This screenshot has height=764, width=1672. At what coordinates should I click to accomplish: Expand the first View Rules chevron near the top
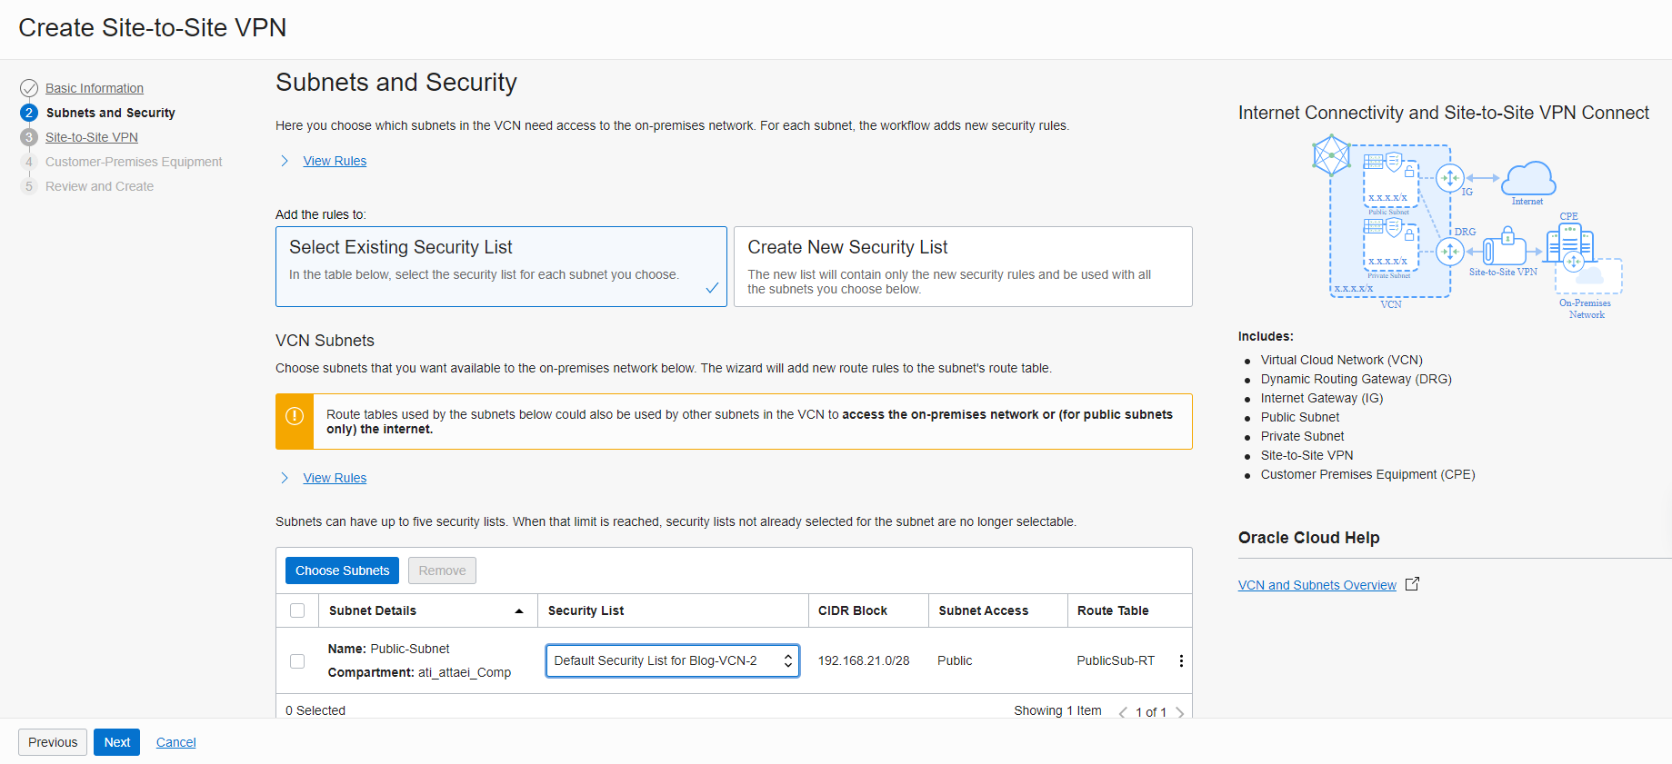285,161
